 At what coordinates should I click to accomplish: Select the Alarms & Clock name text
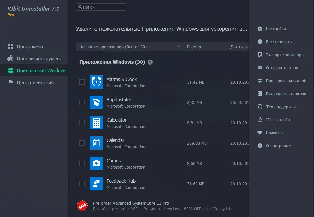pyautogui.click(x=122, y=79)
